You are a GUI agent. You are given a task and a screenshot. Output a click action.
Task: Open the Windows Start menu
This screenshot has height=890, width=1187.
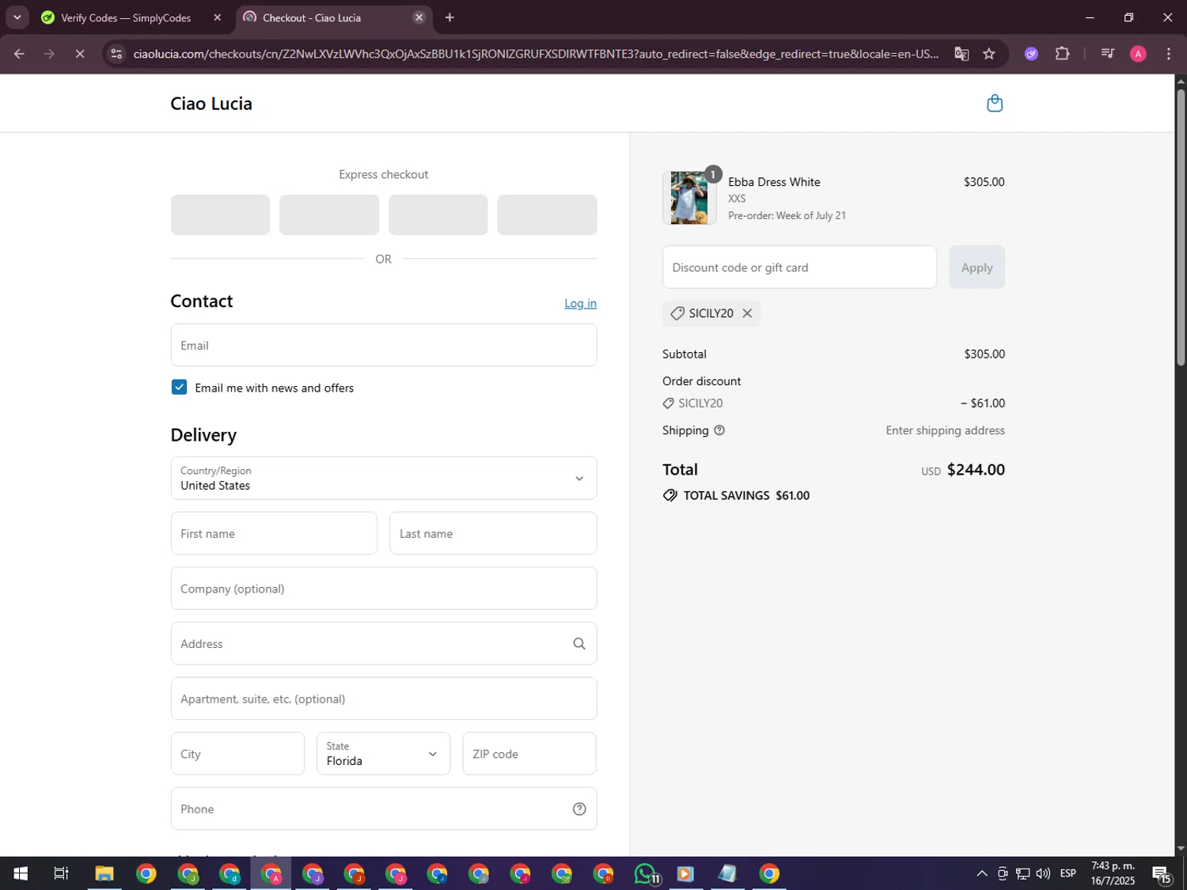[21, 873]
